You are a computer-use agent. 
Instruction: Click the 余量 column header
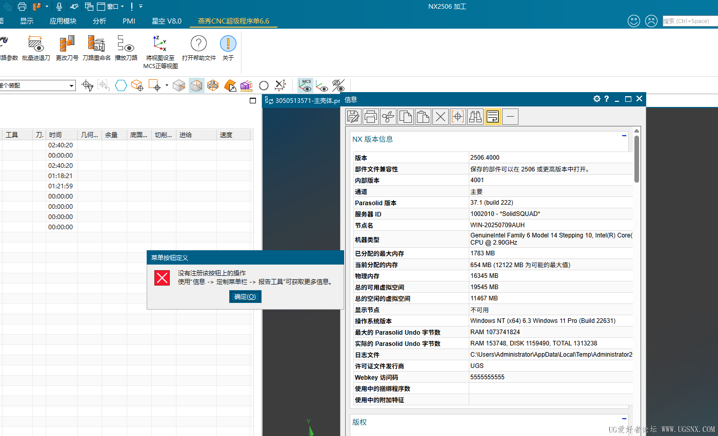114,135
